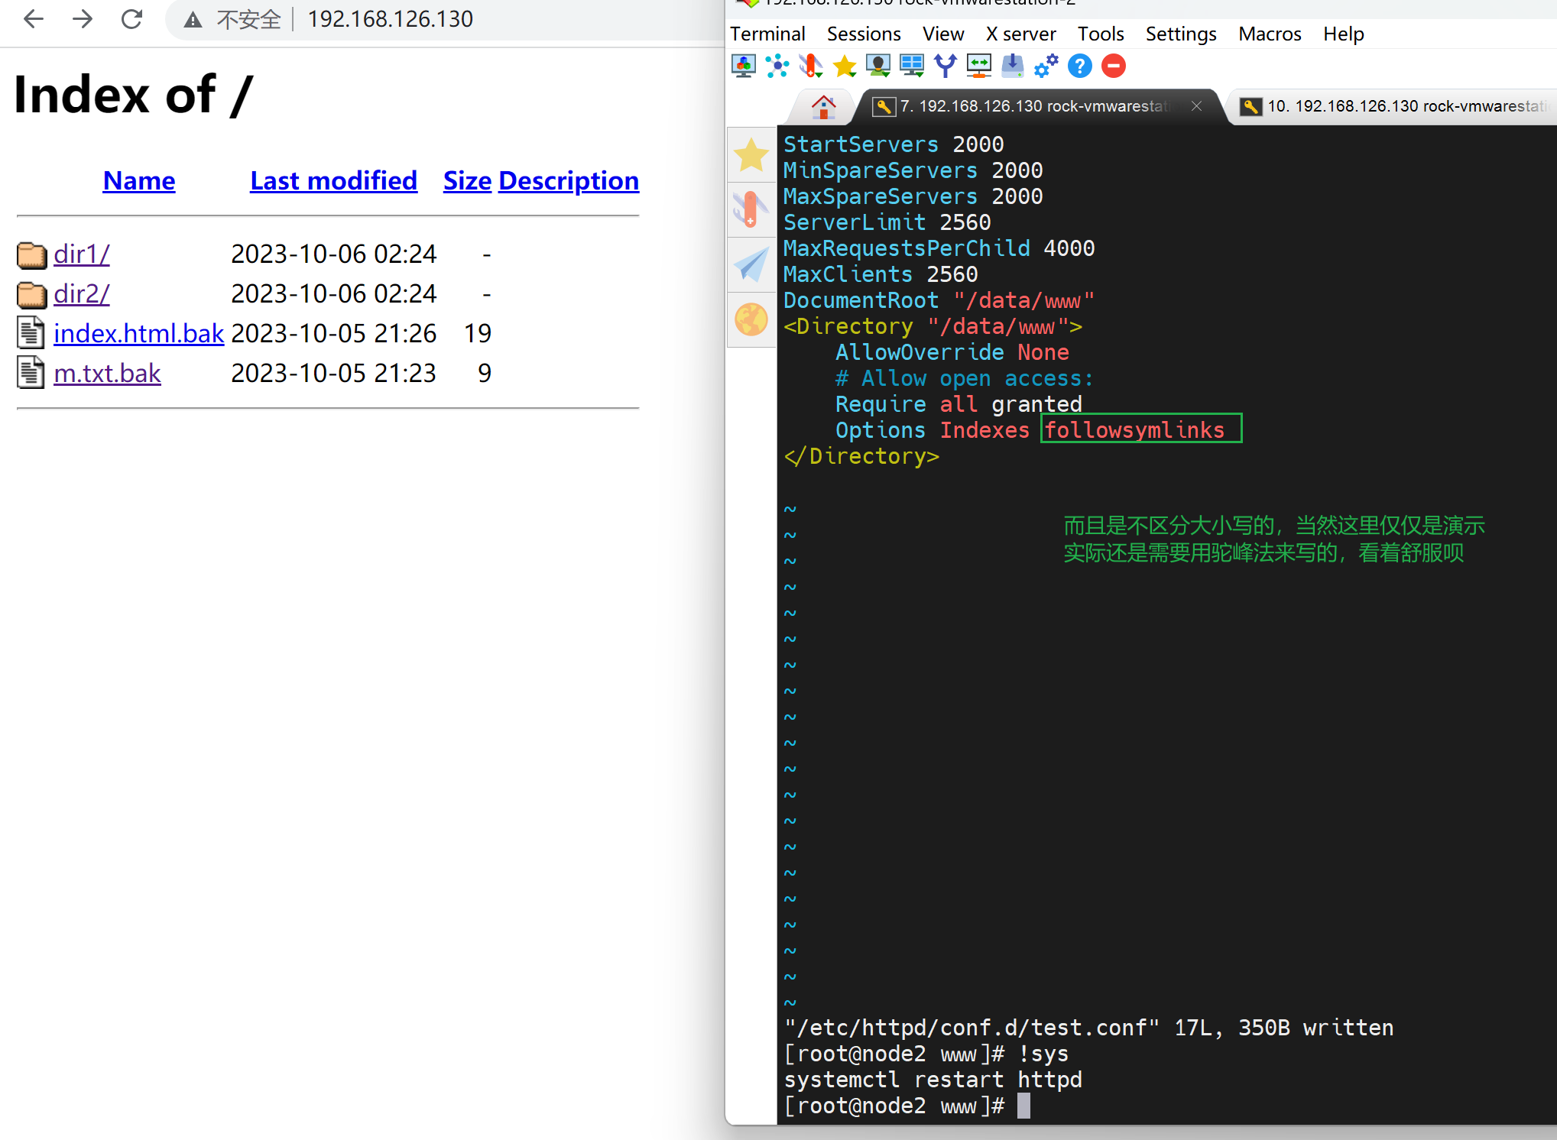
Task: Click the Packages download icon
Action: [1012, 66]
